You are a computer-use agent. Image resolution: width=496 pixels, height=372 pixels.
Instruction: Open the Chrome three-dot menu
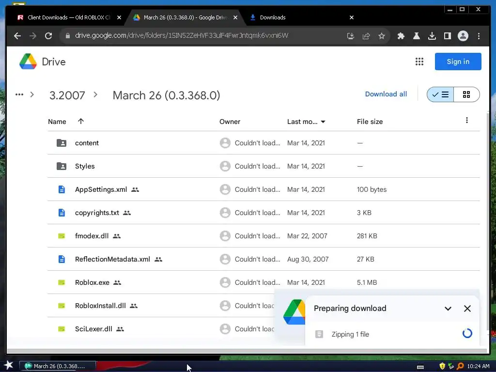click(479, 36)
